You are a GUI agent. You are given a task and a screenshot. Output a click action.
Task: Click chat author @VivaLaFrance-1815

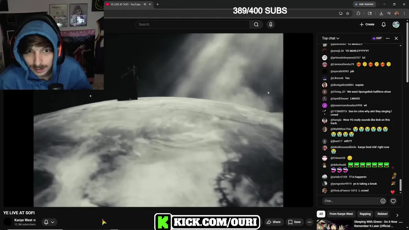point(343,190)
